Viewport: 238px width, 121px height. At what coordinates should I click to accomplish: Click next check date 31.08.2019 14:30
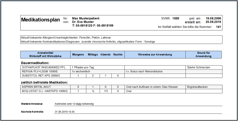pos(65,112)
